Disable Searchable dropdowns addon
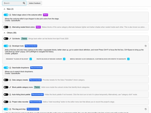 pos(6,68)
